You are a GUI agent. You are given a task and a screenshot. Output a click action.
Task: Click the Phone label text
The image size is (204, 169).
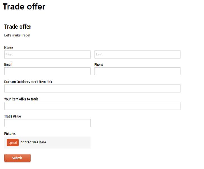[99, 65]
